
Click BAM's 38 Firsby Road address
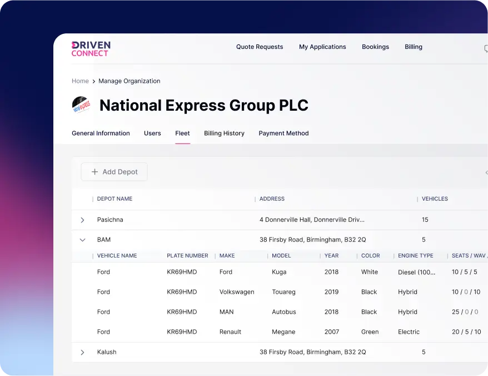point(313,240)
